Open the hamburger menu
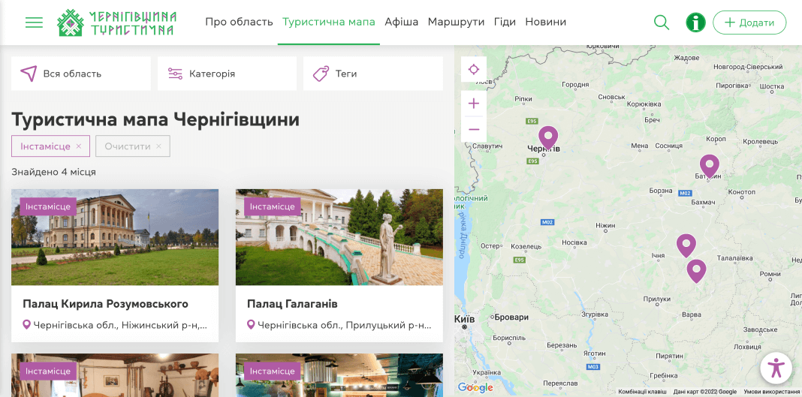The height and width of the screenshot is (397, 802). [34, 23]
